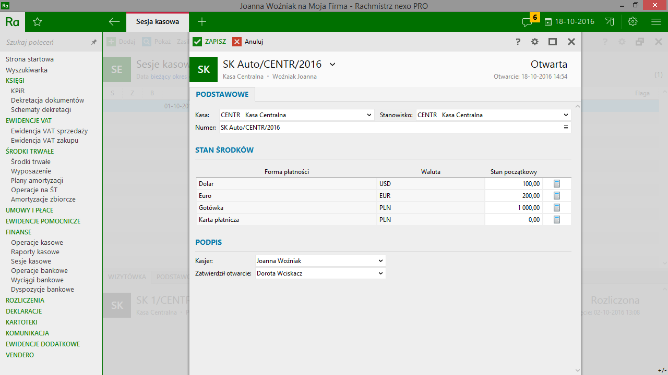The width and height of the screenshot is (668, 375).
Task: Open settings gear in green top bar
Action: click(633, 22)
